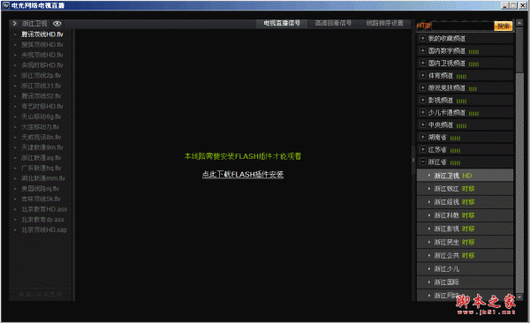Screen dimensions: 530x323
Task: Select the 浙江卫视 HD channel
Action: (x=466, y=176)
